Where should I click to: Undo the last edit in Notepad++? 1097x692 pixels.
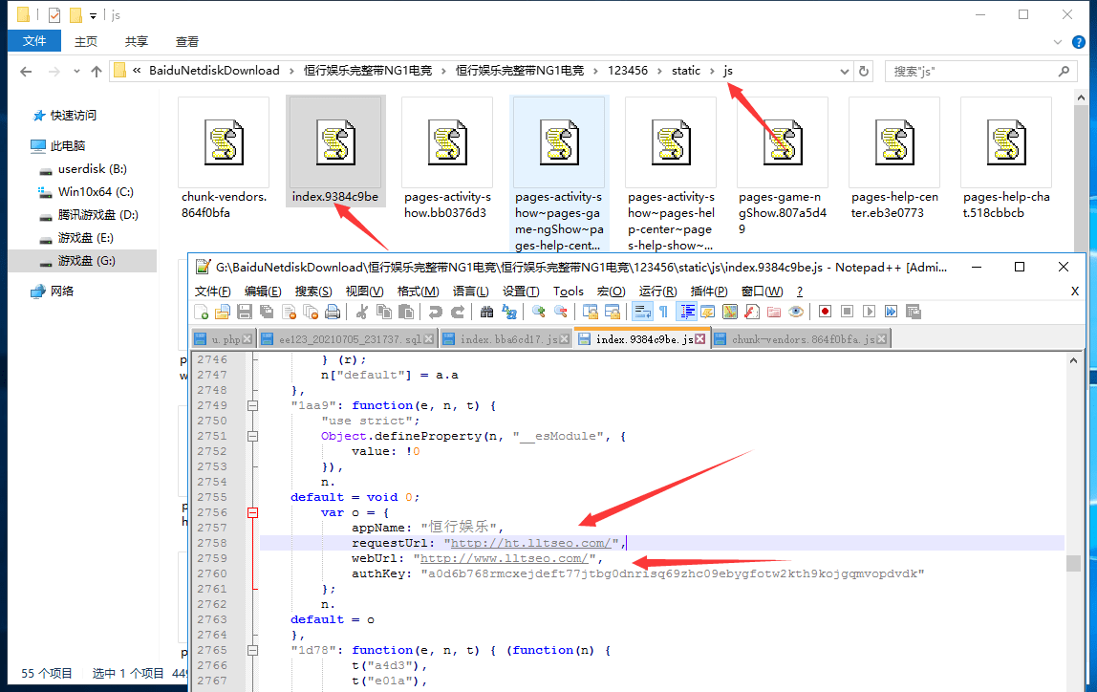click(435, 312)
